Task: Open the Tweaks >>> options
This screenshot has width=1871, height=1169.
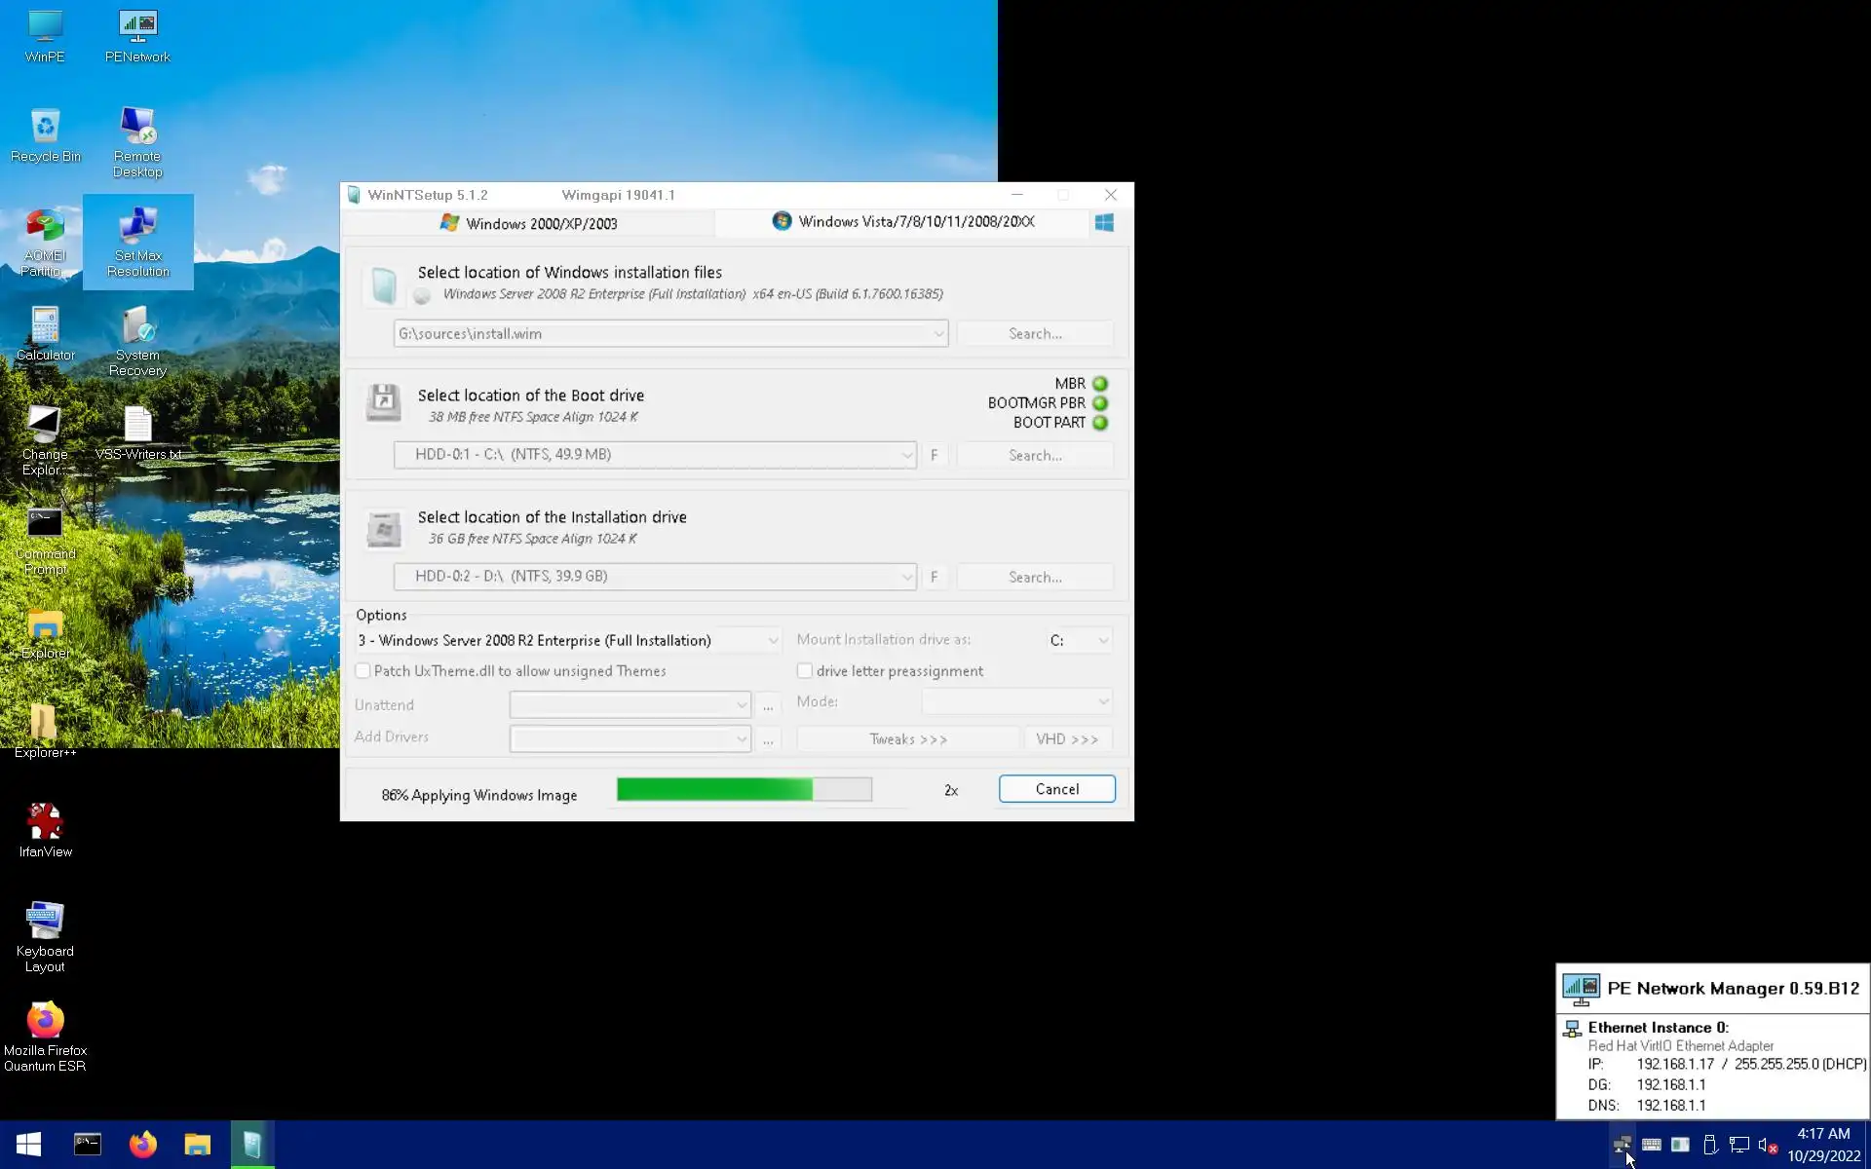Action: pos(907,739)
